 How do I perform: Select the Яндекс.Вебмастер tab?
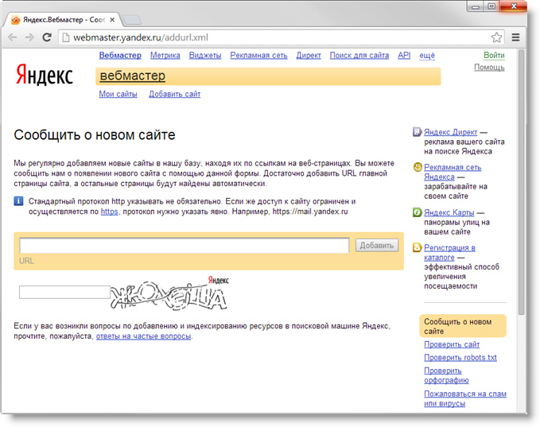(62, 20)
